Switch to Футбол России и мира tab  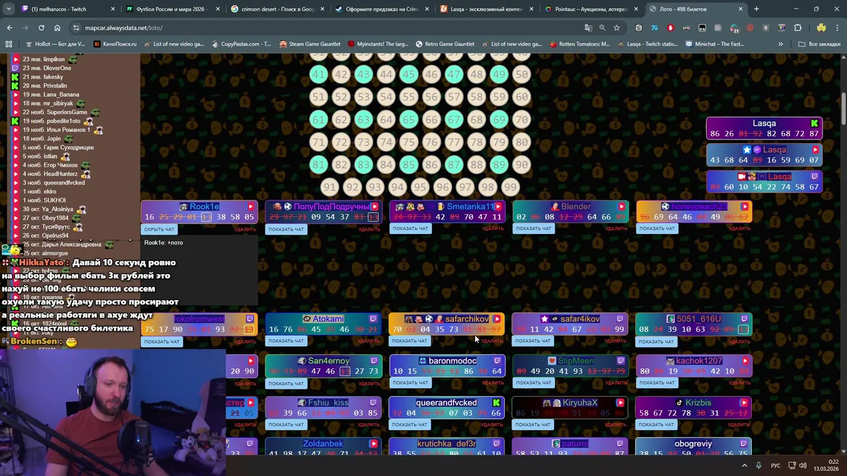tap(173, 9)
